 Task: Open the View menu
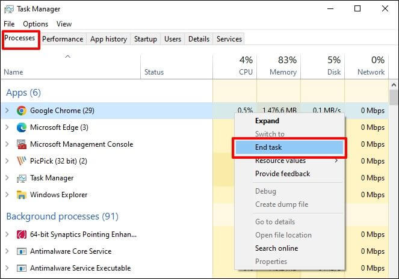click(x=64, y=24)
